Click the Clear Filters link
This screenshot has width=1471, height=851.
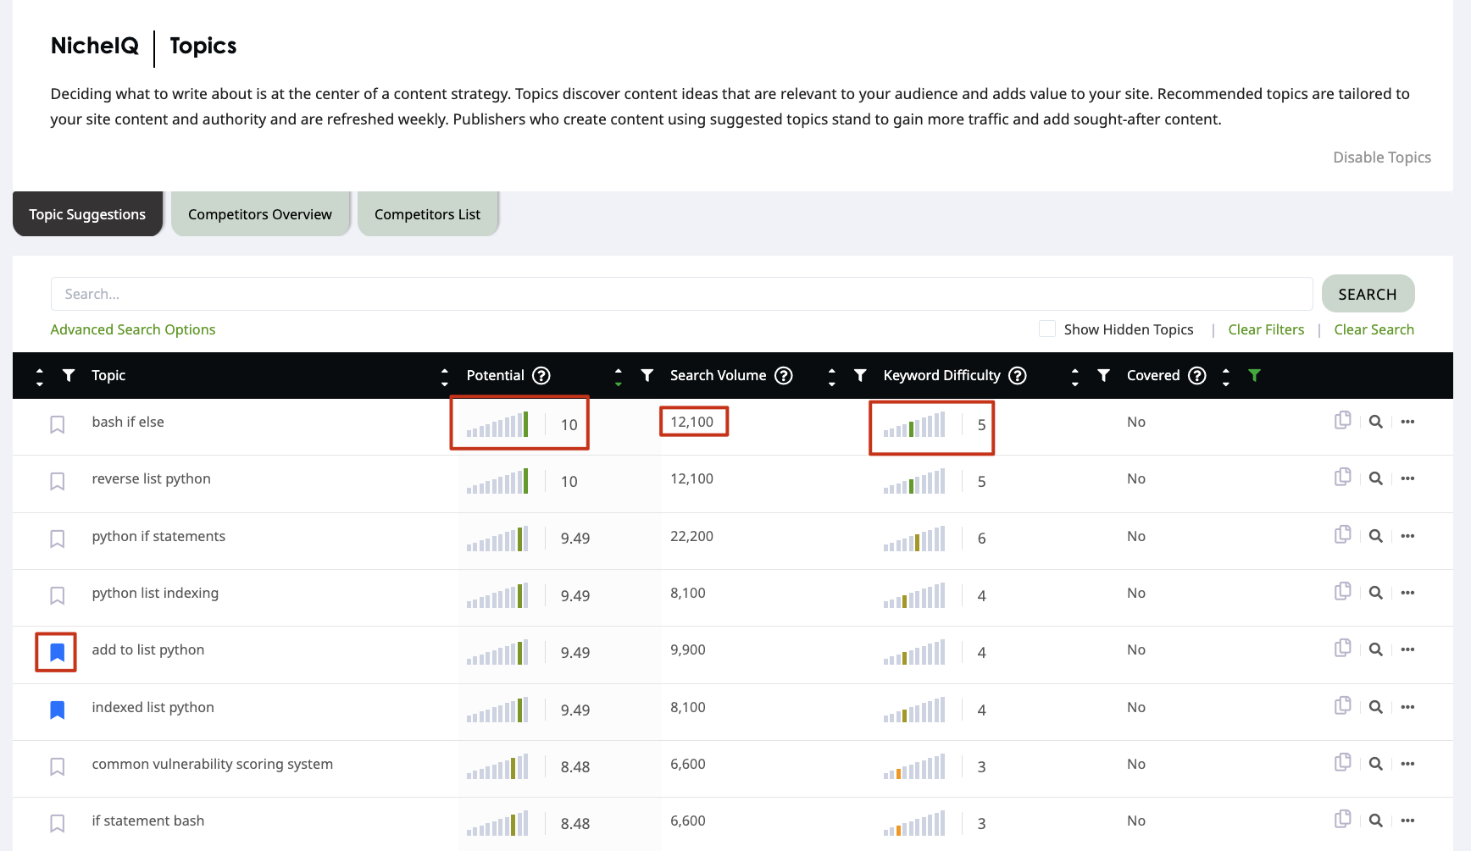(1266, 329)
